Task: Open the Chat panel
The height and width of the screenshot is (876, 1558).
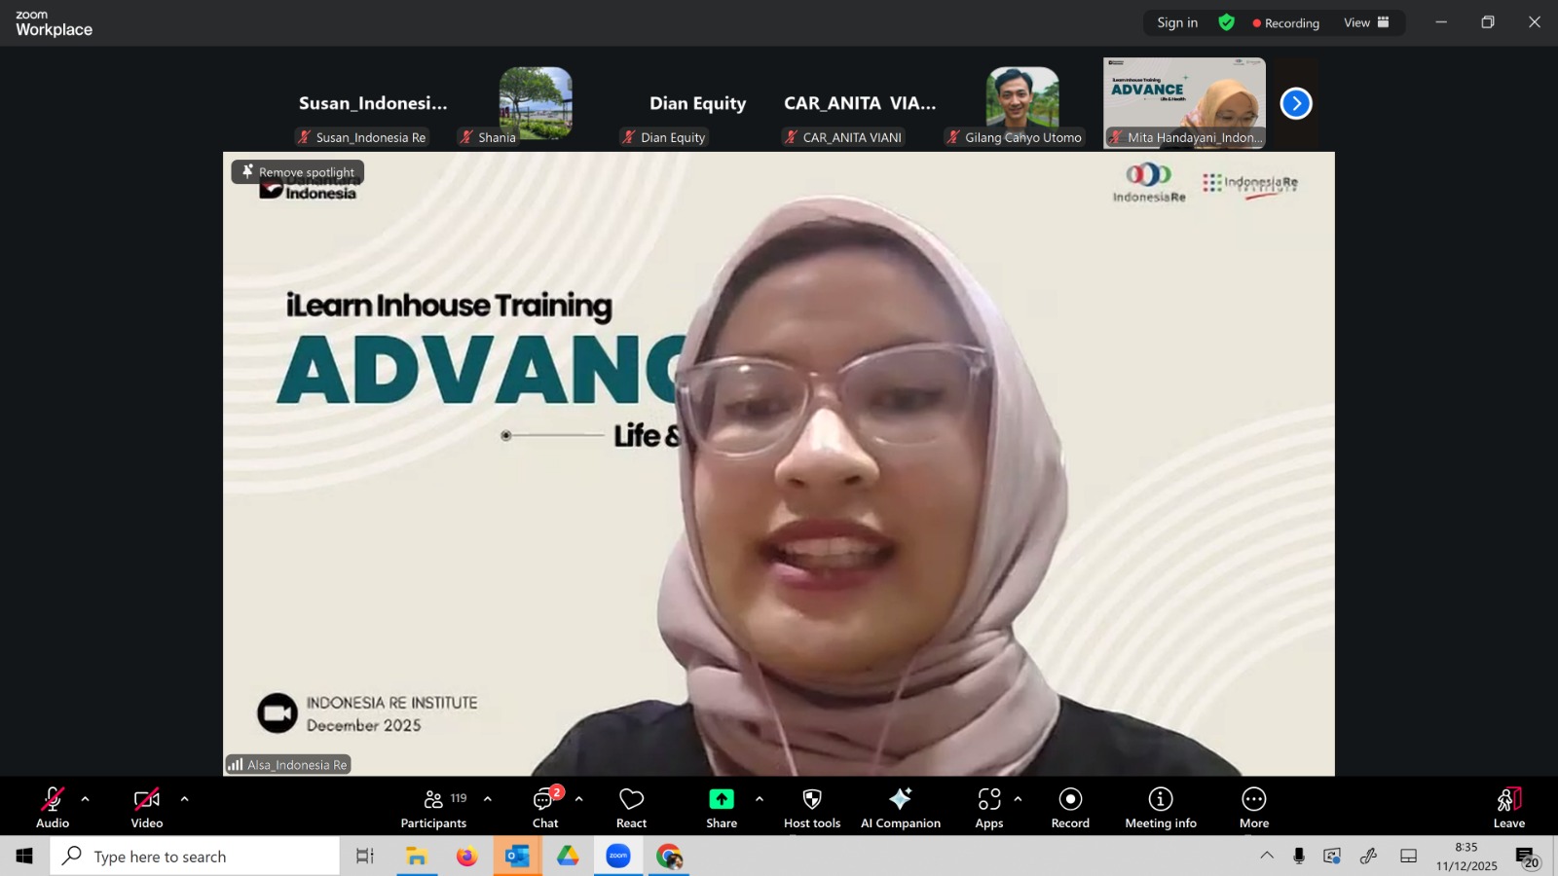Action: (x=544, y=808)
